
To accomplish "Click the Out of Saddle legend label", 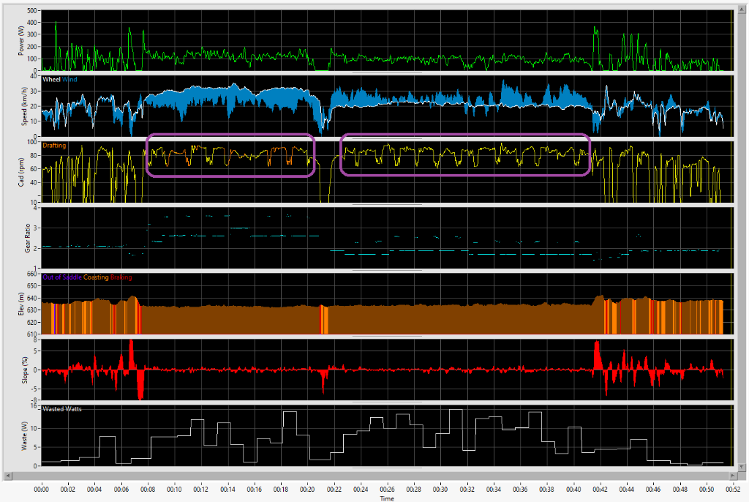I will (62, 277).
